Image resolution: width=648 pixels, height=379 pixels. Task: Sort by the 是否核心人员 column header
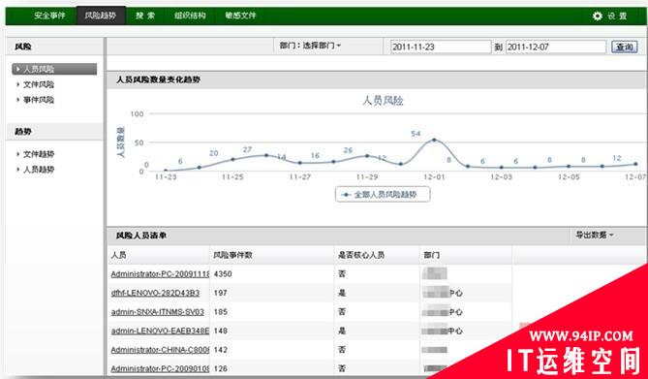360,255
